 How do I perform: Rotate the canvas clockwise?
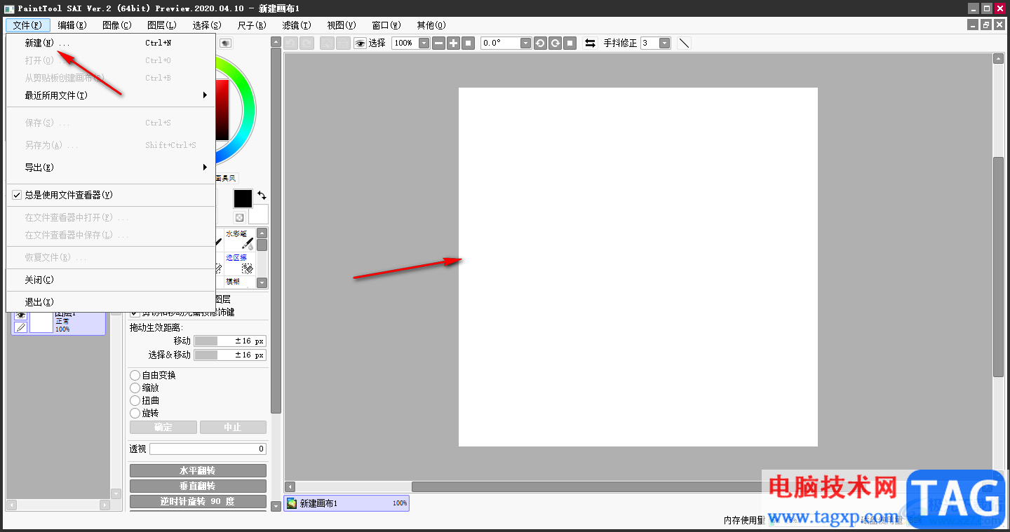point(555,43)
